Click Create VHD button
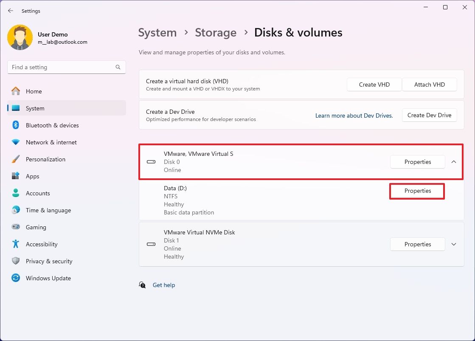Screen dimensions: 475x341 [x=374, y=85]
